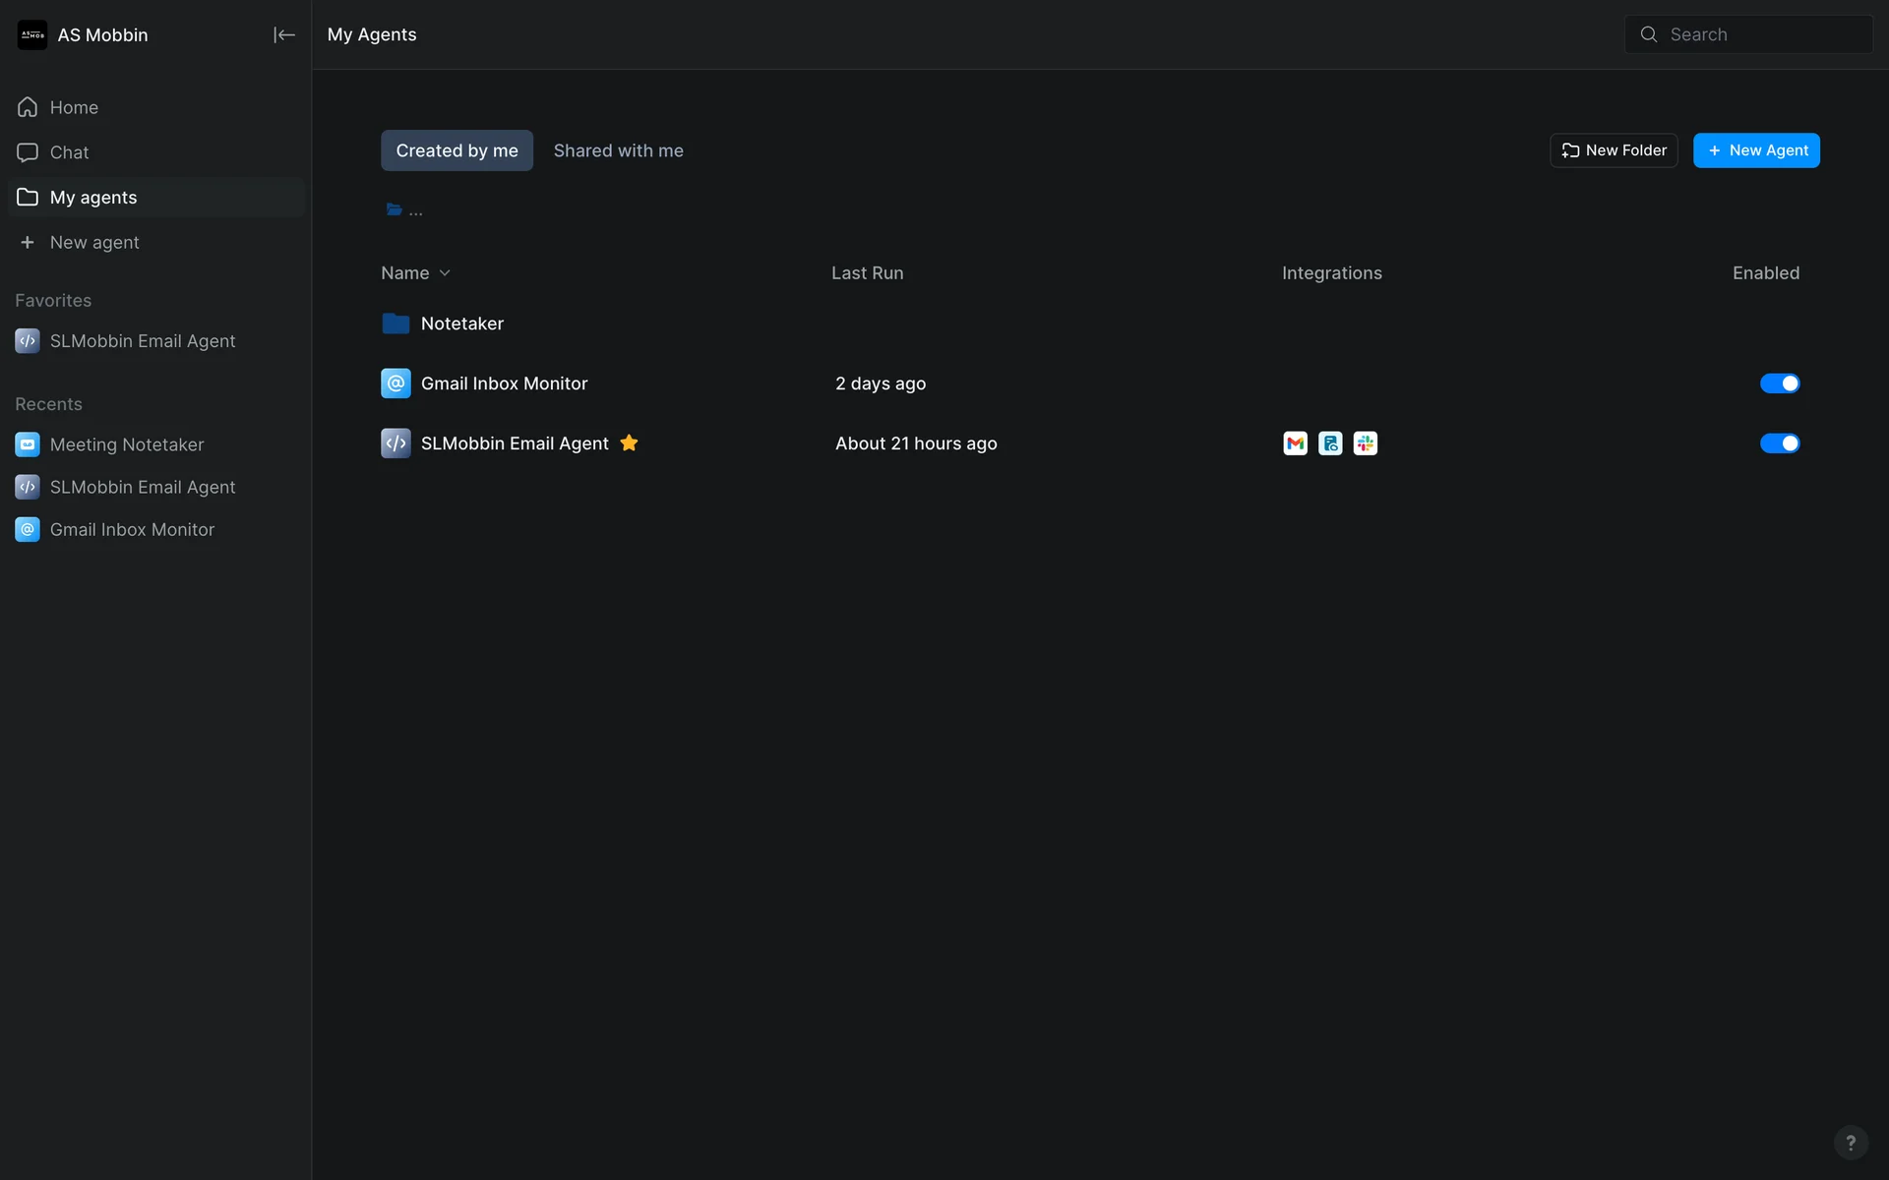Open the Notetaker folder

click(461, 324)
